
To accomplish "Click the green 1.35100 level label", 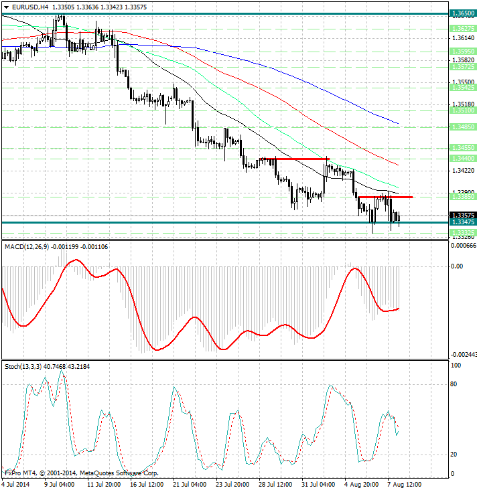I will pos(463,110).
